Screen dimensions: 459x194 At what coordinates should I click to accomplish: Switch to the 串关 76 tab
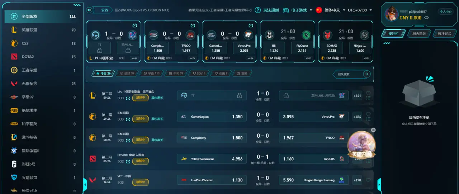176,73
